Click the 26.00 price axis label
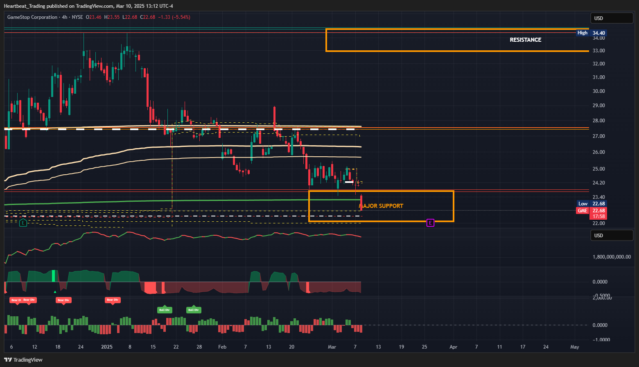 pyautogui.click(x=598, y=152)
